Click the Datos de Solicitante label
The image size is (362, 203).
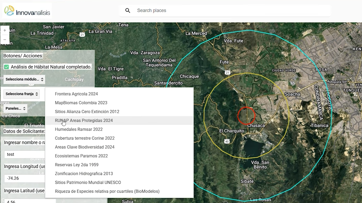coord(24,131)
